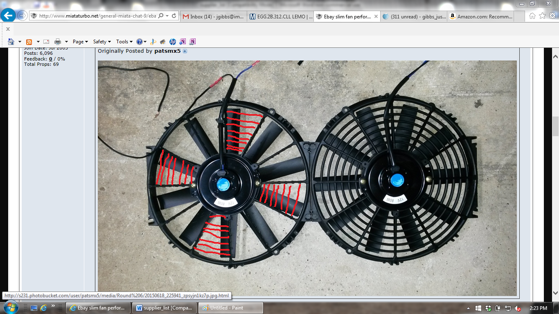
Task: Expand the RSS feeds dropdown arrow
Action: 38,42
